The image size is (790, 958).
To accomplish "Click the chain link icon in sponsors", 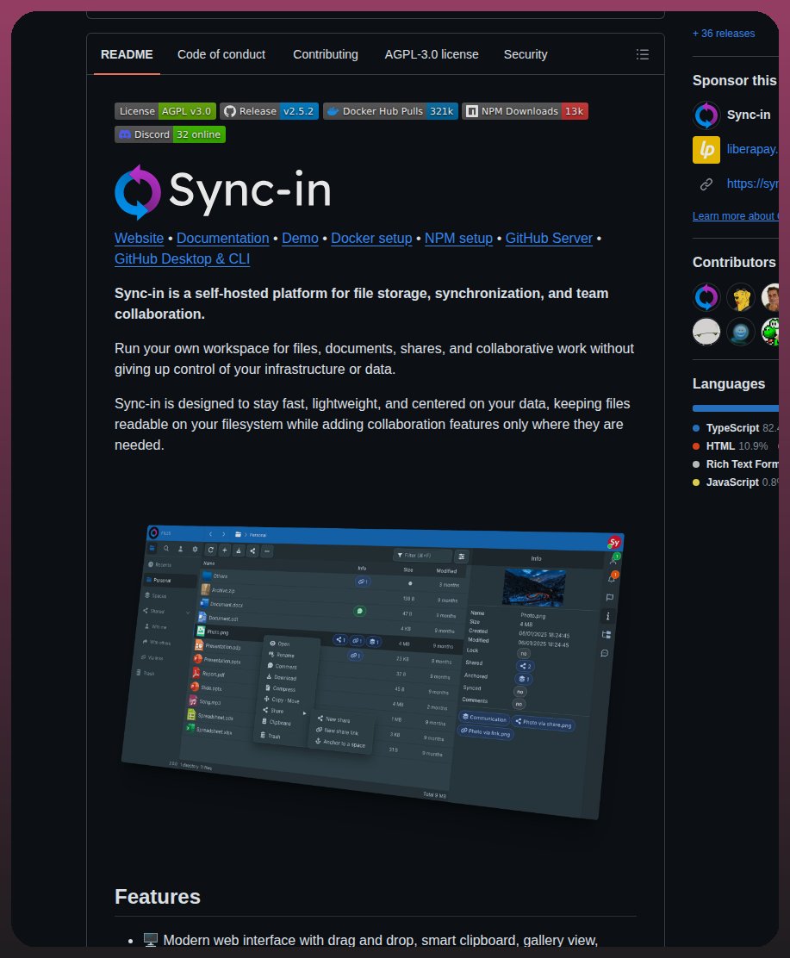I will click(x=706, y=184).
